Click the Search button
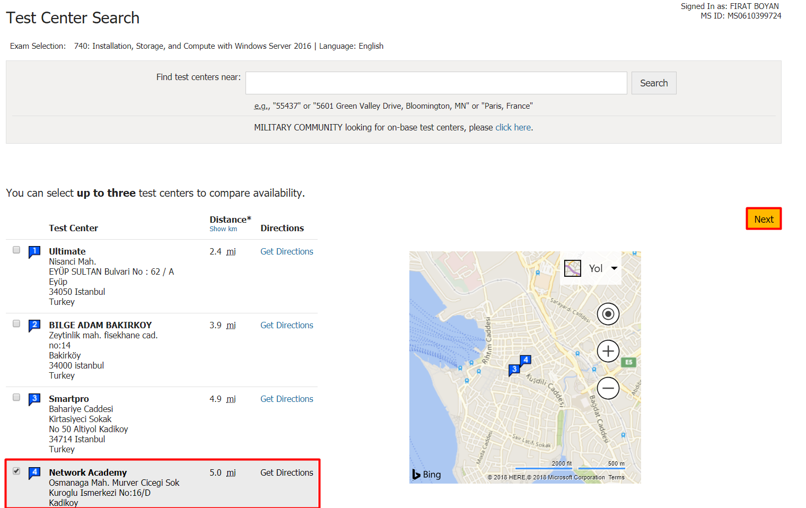The height and width of the screenshot is (508, 806). pyautogui.click(x=654, y=83)
